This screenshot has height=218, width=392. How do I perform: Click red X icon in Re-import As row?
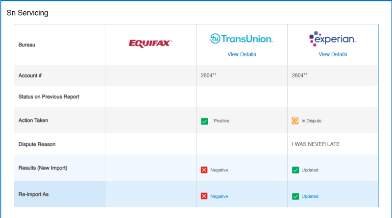[204, 196]
